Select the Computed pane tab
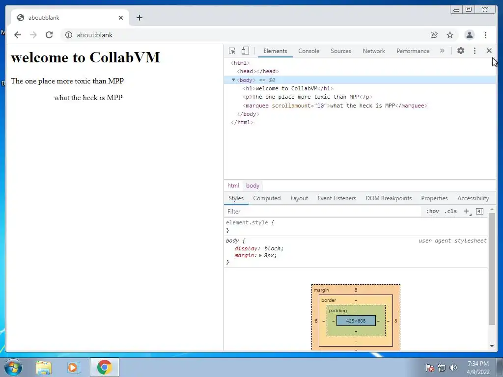Viewport: 503px width, 377px height. coord(267,198)
